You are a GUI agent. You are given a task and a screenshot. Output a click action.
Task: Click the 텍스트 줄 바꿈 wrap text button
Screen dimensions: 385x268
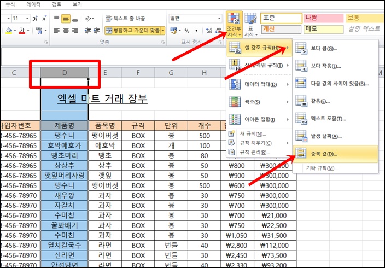coord(125,19)
